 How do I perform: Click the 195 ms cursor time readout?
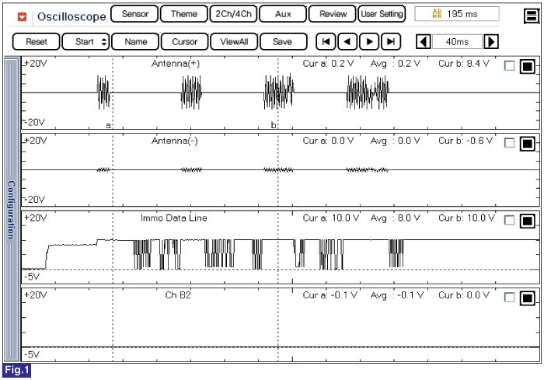[456, 14]
